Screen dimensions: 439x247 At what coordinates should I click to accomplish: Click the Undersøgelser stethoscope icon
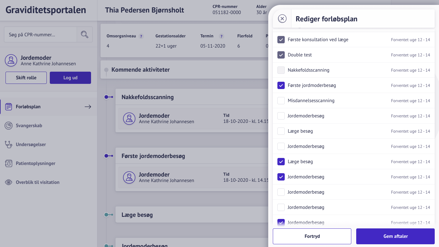coord(9,145)
